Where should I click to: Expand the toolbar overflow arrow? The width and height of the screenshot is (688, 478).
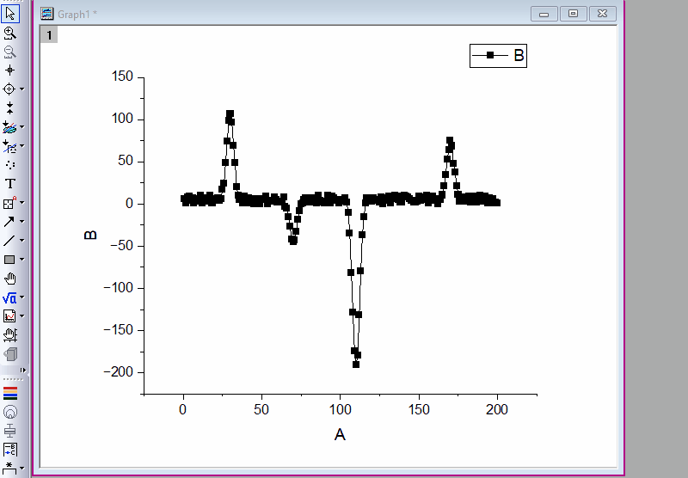23,371
